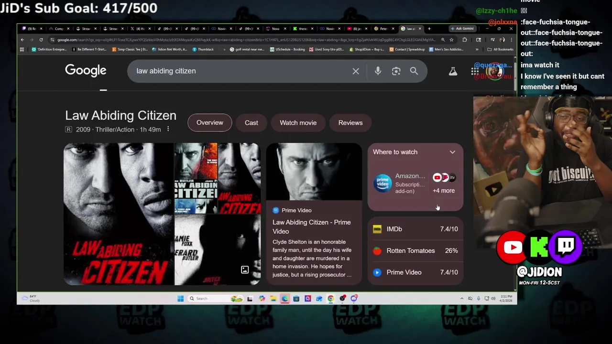Open Amazon subscription watch option
This screenshot has width=612, height=344.
click(400, 183)
